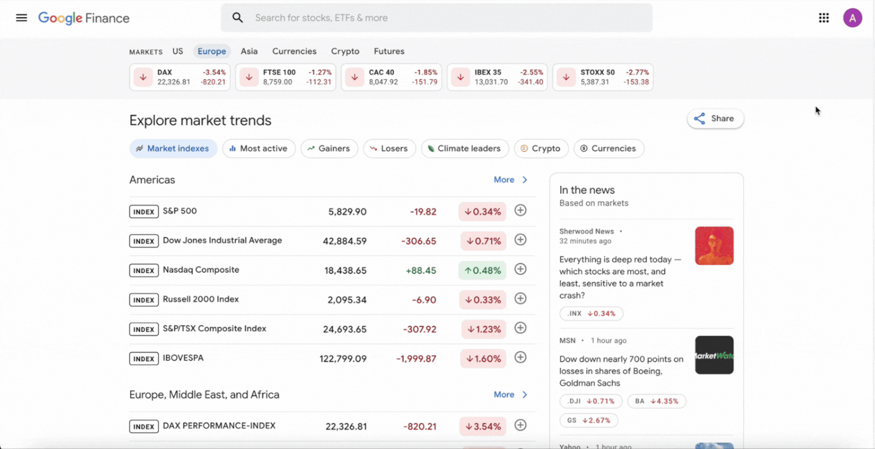Open the BA 4.35% news chip
The image size is (875, 449).
point(657,401)
